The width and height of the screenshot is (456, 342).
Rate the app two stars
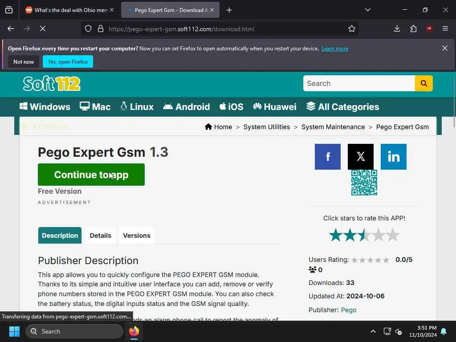tap(350, 235)
